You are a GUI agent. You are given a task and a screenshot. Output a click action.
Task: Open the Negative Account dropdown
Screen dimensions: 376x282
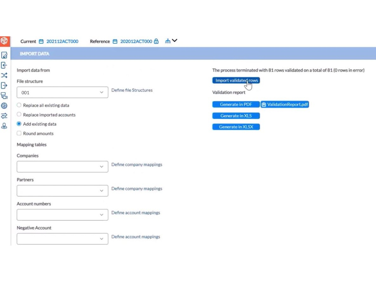pos(62,239)
